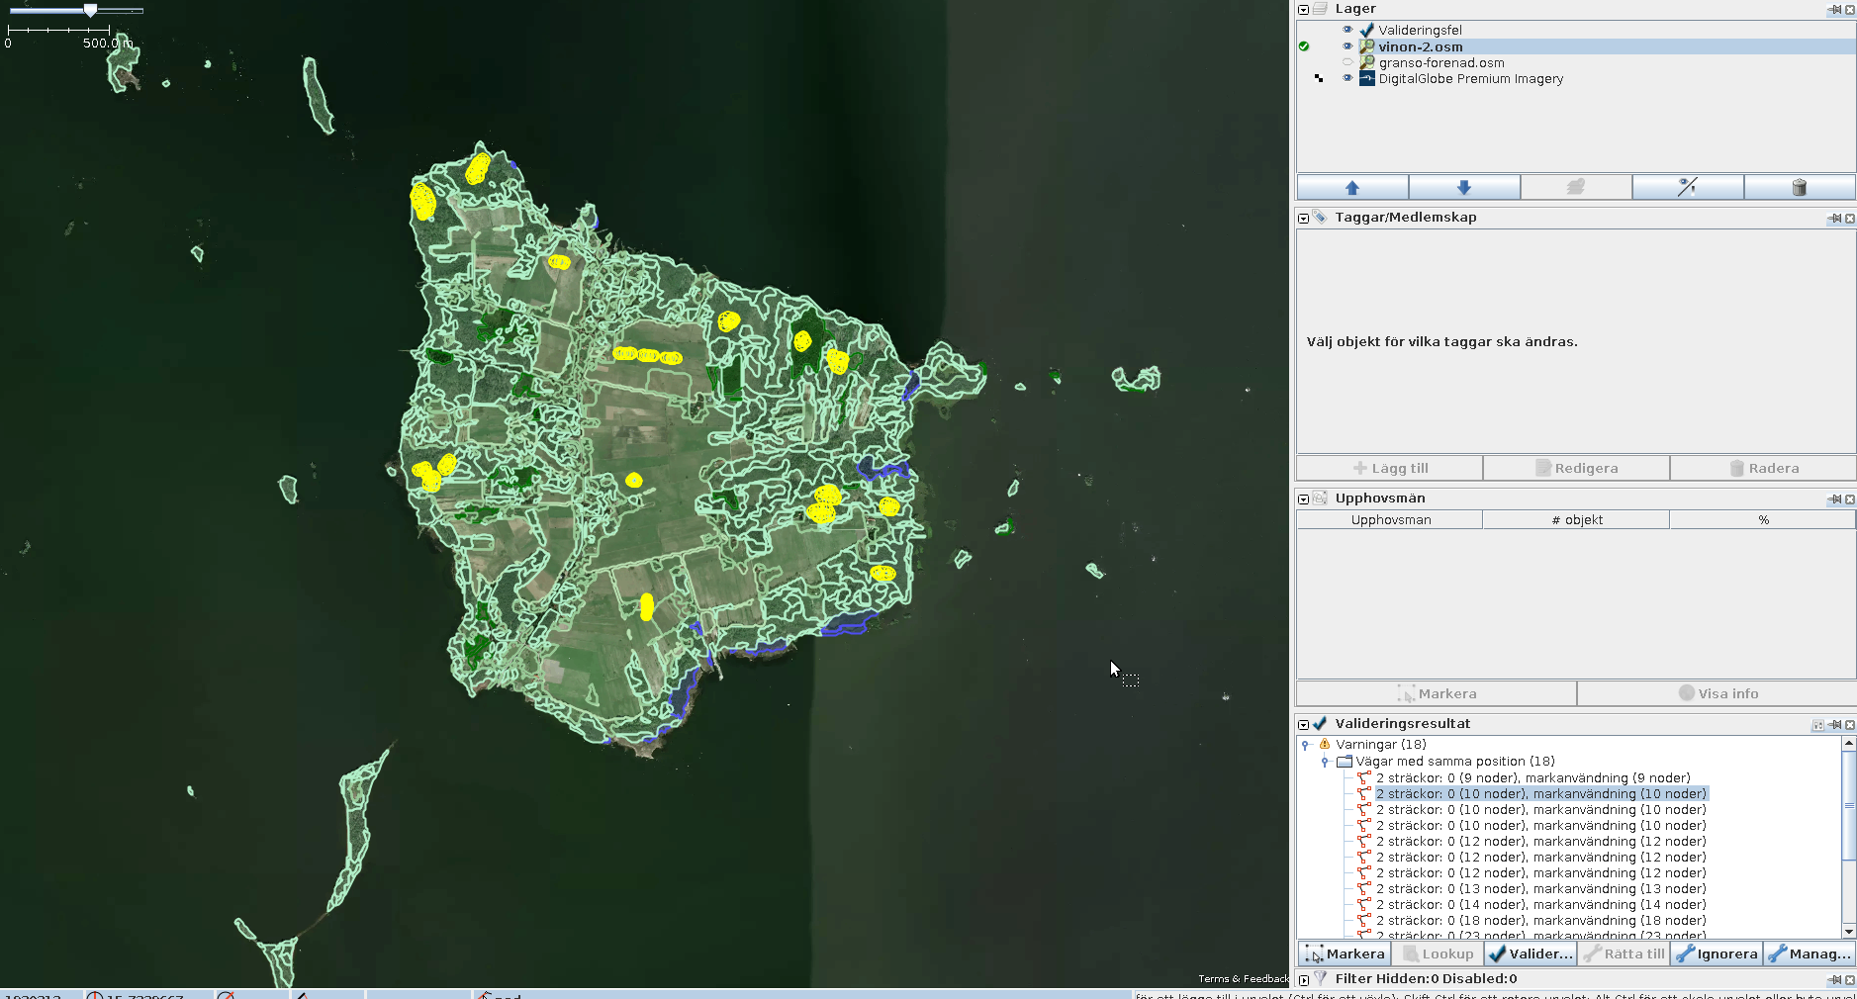Open Valideringsresultat panel preferences icon
This screenshot has width=1857, height=999.
pos(1817,725)
